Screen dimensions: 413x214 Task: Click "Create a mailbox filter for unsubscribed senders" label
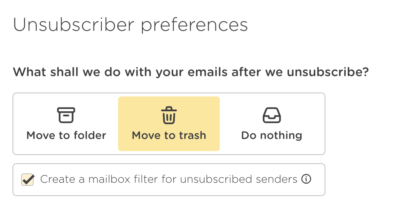pyautogui.click(x=169, y=179)
